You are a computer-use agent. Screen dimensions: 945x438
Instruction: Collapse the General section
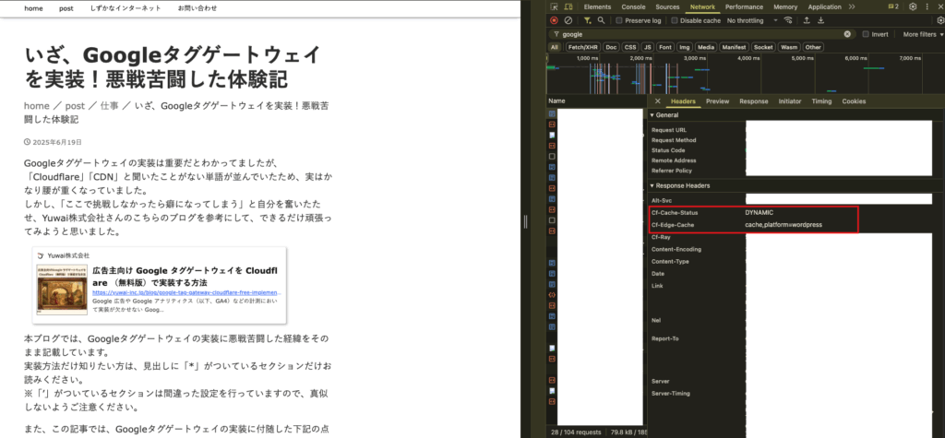[x=664, y=115]
